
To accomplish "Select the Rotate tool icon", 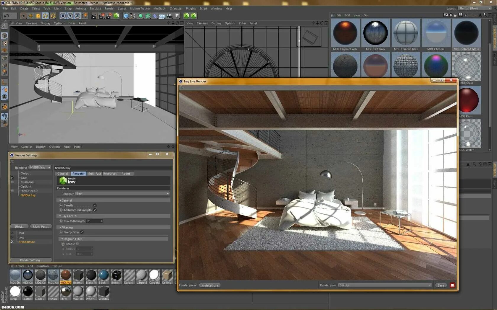I will pyautogui.click(x=46, y=16).
